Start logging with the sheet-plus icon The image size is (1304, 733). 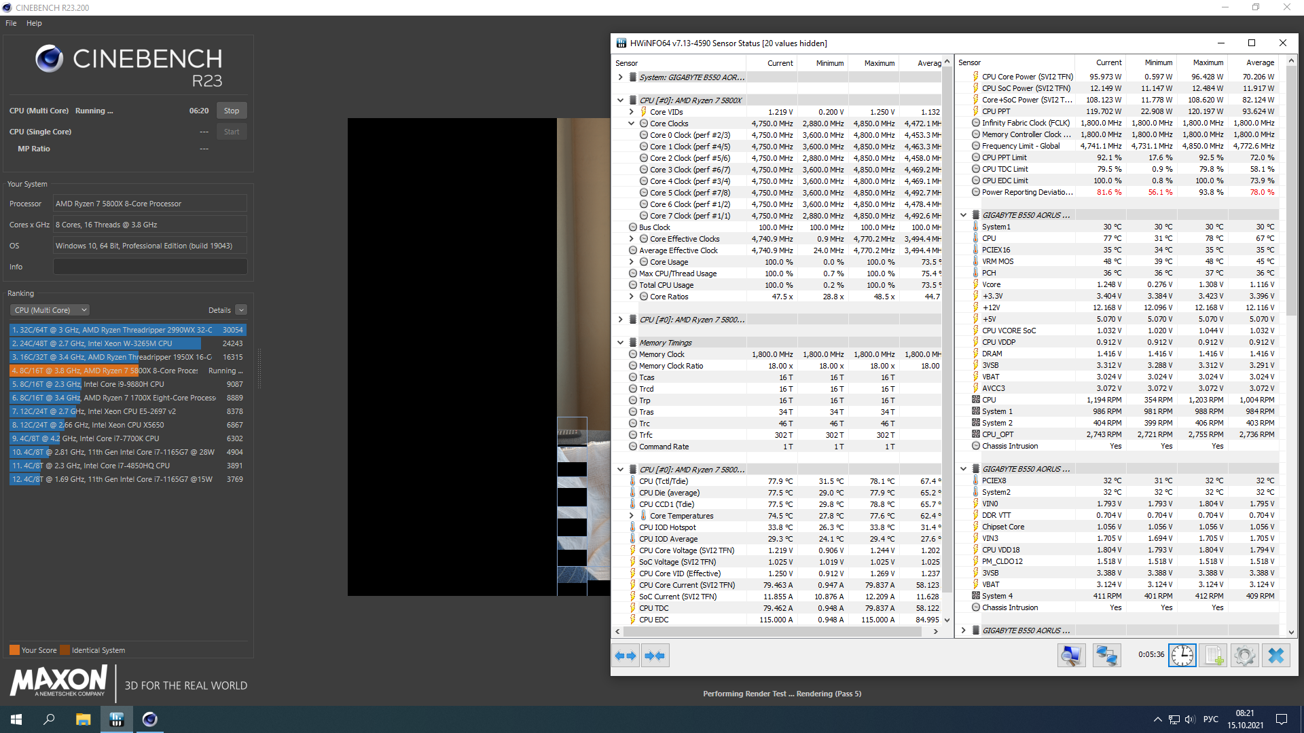coord(1213,656)
